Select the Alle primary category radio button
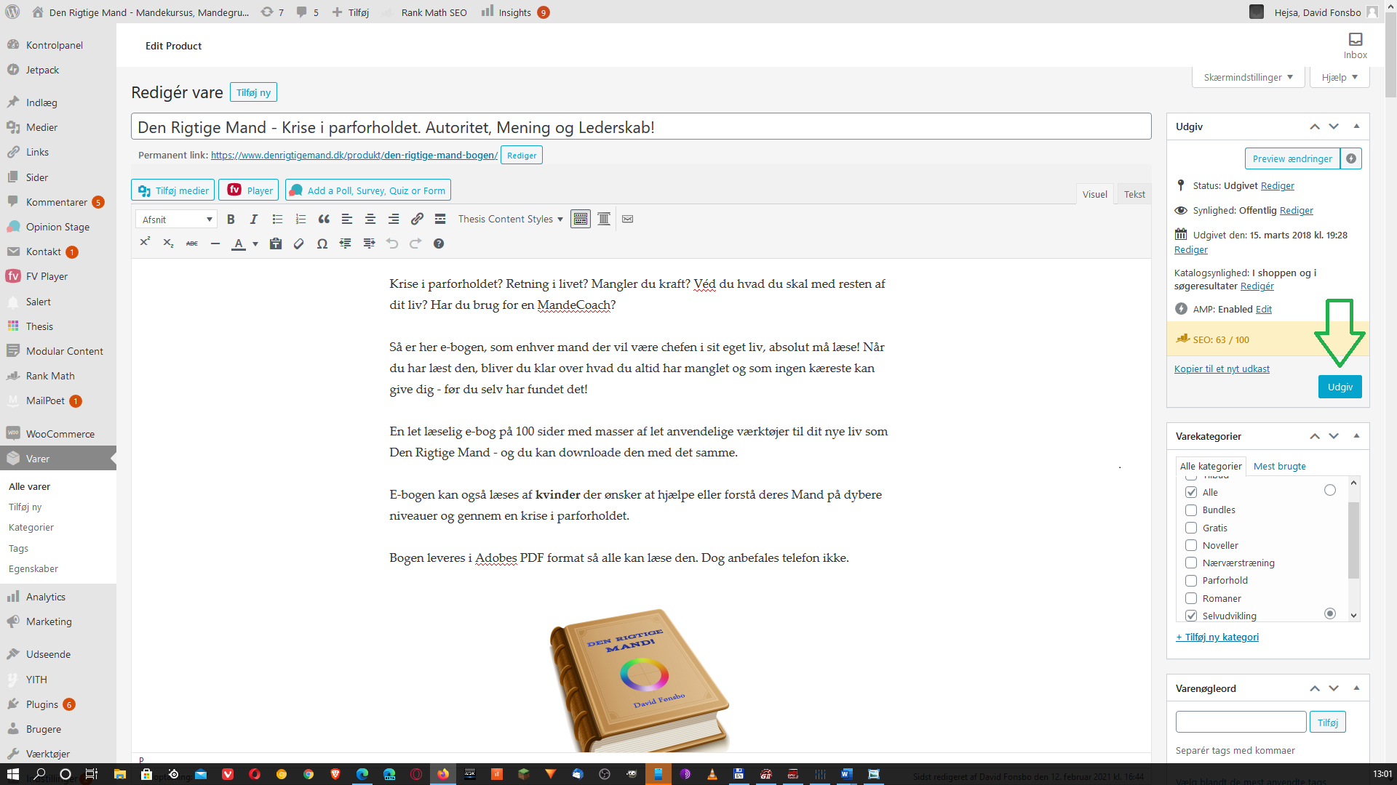 click(x=1330, y=491)
